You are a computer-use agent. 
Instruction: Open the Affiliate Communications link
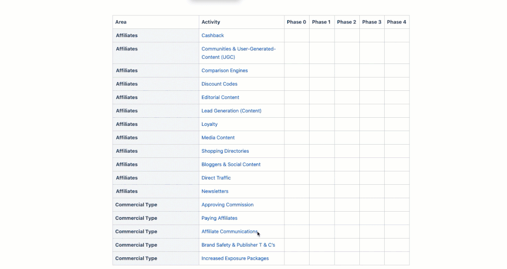pos(229,231)
